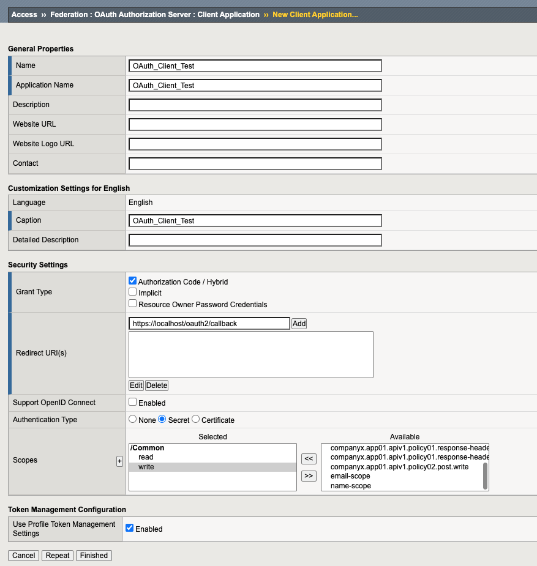The height and width of the screenshot is (566, 537).
Task: Click Repeat to create another client
Action: click(x=58, y=556)
